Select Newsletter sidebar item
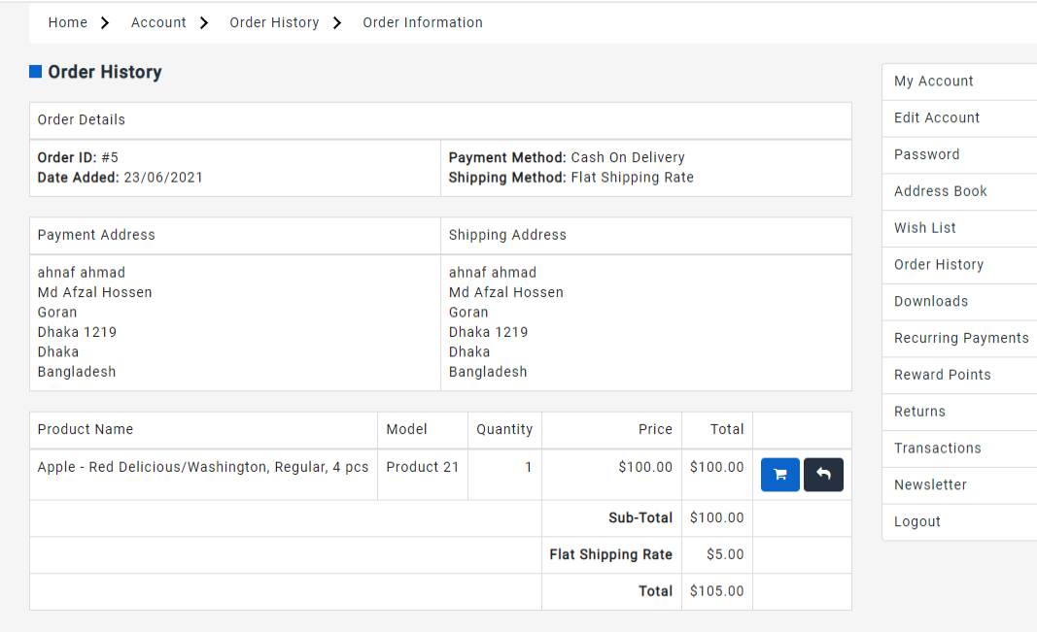Viewport: 1037px width, 632px height. pyautogui.click(x=930, y=485)
